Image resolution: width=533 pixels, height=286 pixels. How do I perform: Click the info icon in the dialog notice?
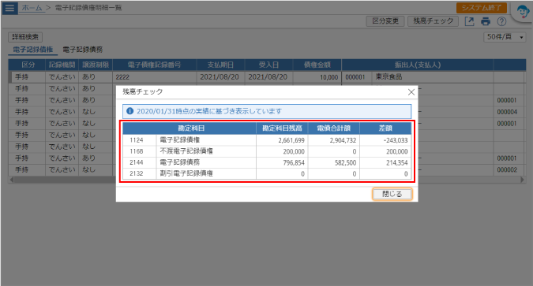[129, 111]
